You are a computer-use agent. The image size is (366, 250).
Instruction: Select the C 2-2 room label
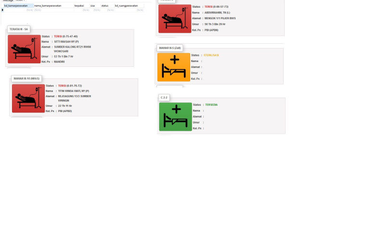[164, 98]
